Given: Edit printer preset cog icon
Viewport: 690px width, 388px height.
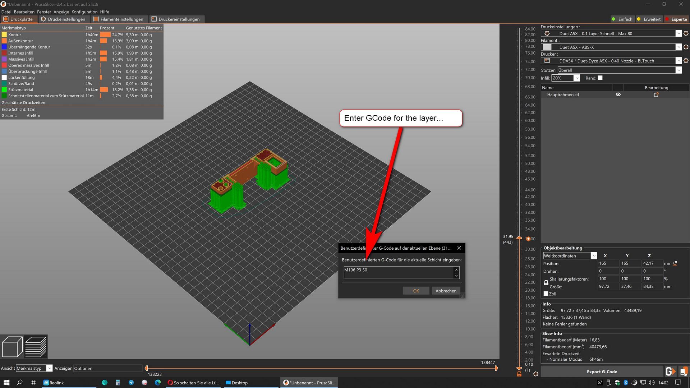Looking at the screenshot, I should pyautogui.click(x=686, y=61).
